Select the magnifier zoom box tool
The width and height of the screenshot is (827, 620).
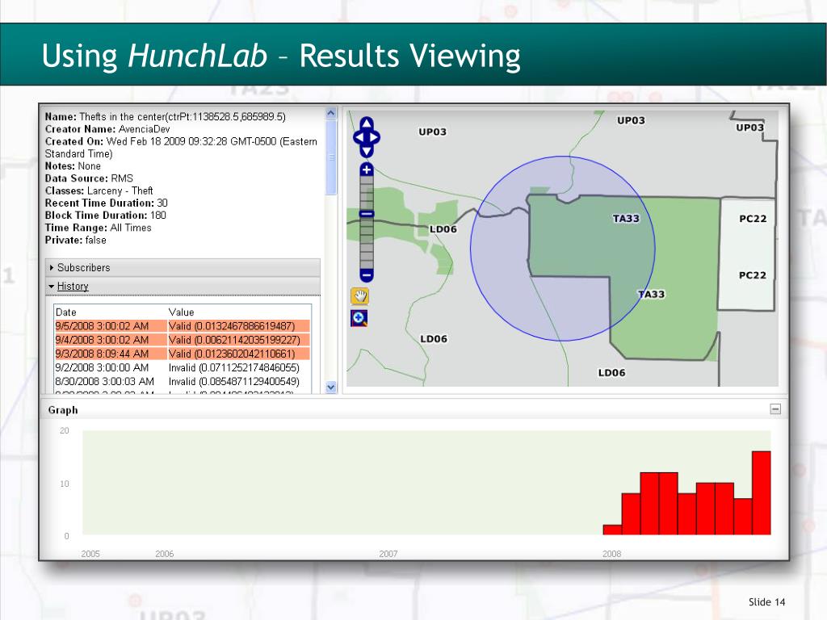(x=359, y=318)
